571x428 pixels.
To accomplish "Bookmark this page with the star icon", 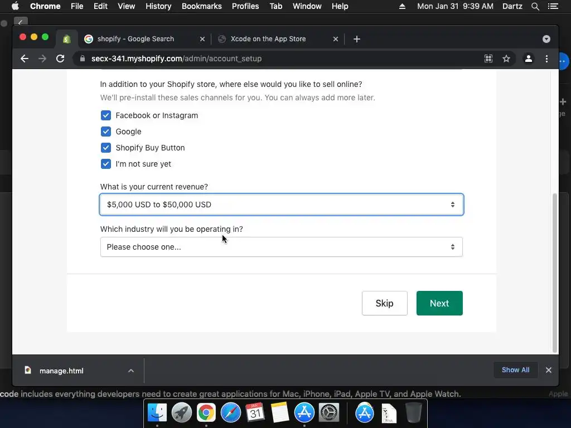I will click(x=506, y=59).
